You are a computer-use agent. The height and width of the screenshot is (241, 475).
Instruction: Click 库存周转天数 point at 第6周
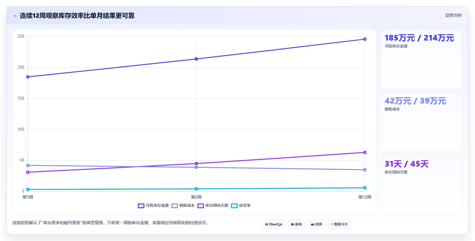[x=196, y=164]
